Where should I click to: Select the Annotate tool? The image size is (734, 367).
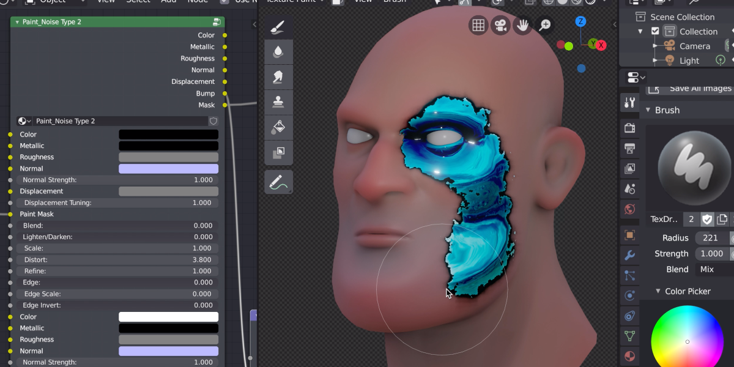(278, 182)
